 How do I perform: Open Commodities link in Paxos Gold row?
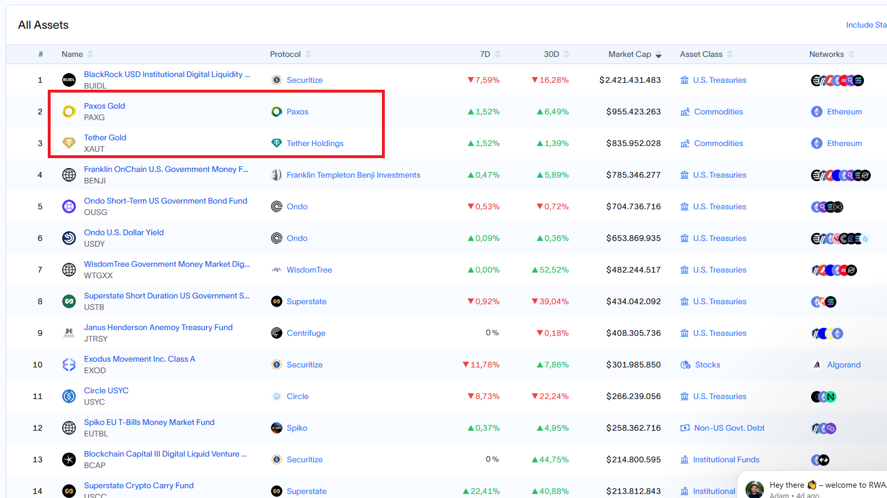[x=718, y=112]
